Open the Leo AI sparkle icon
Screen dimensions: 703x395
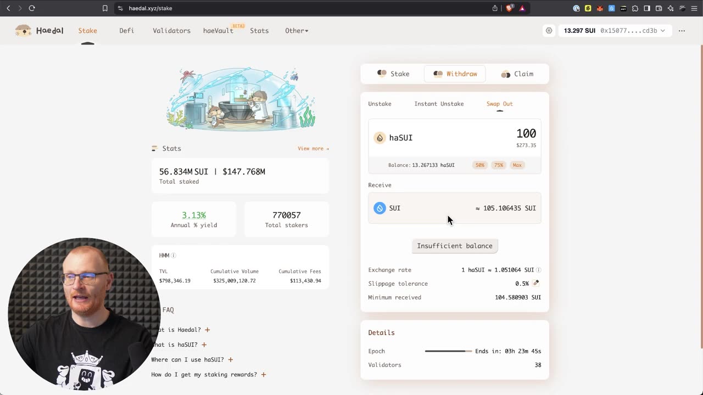pyautogui.click(x=671, y=8)
